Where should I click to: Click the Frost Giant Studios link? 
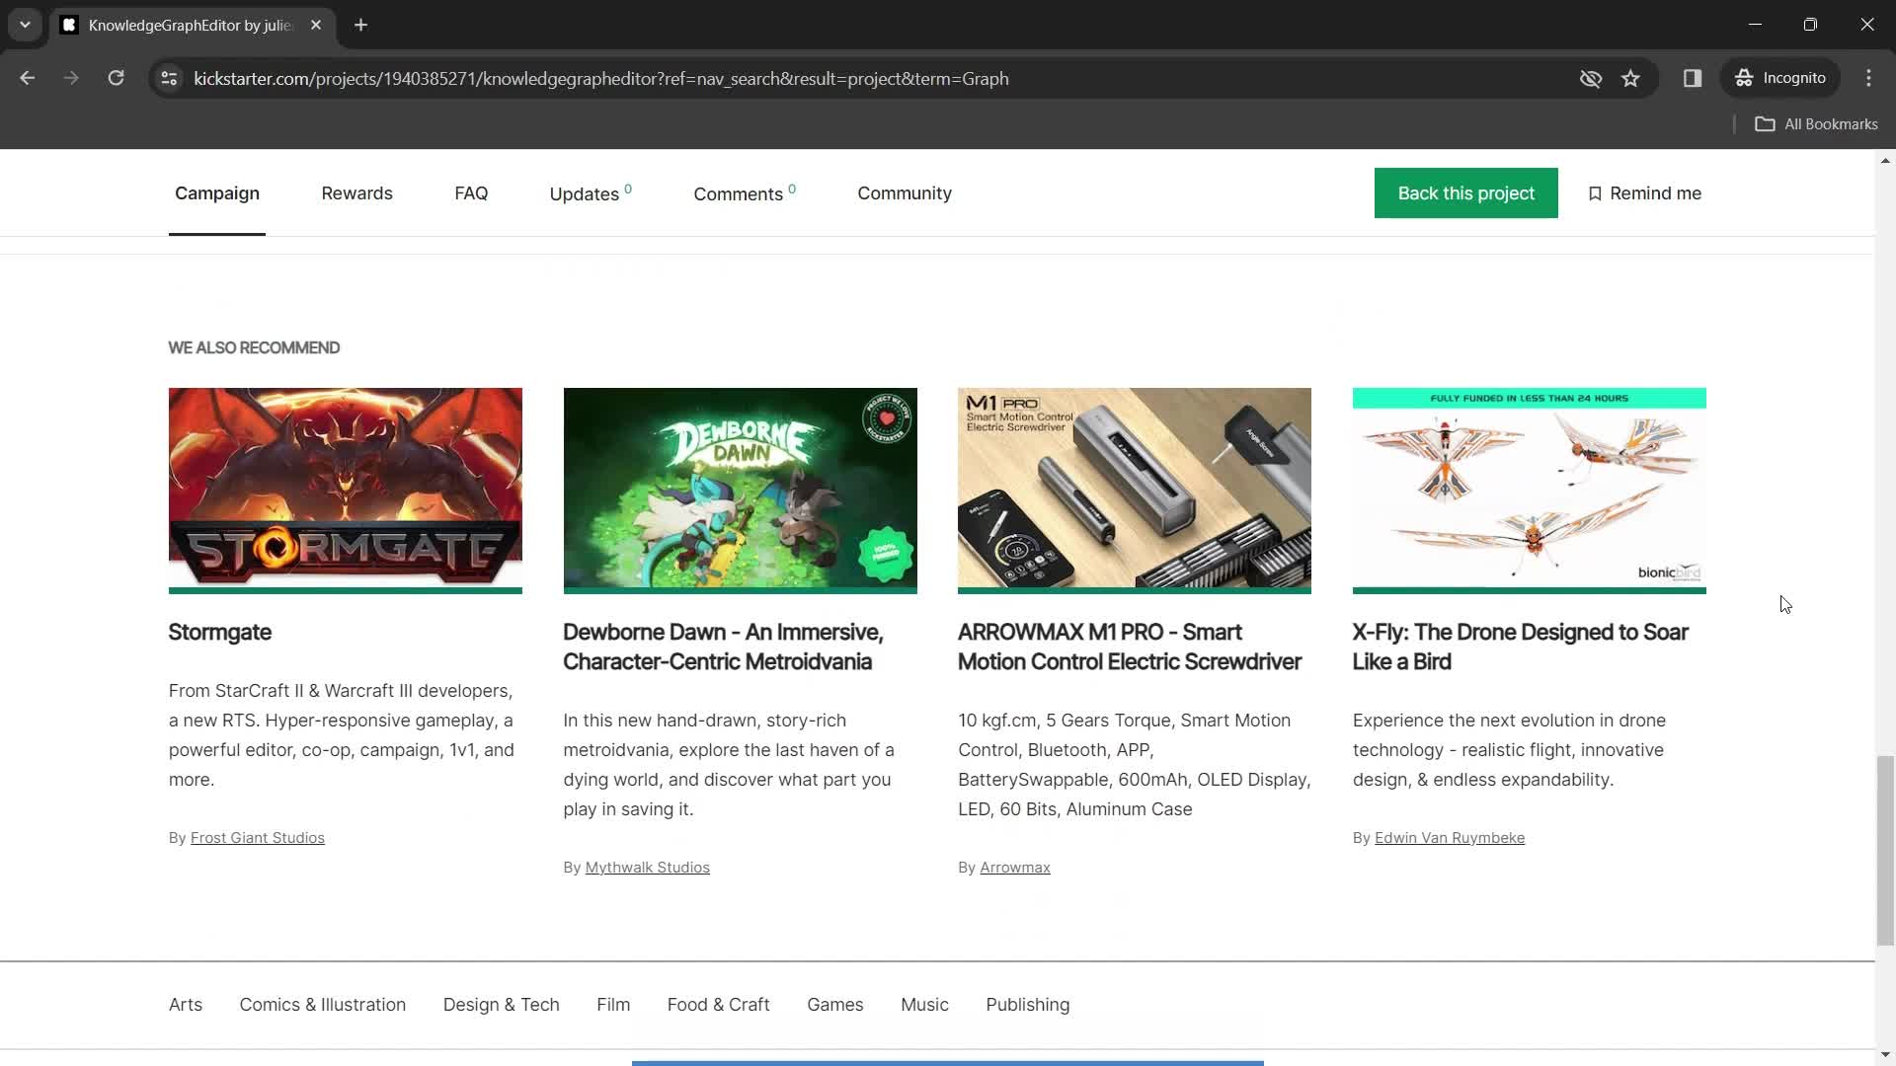pos(258,837)
